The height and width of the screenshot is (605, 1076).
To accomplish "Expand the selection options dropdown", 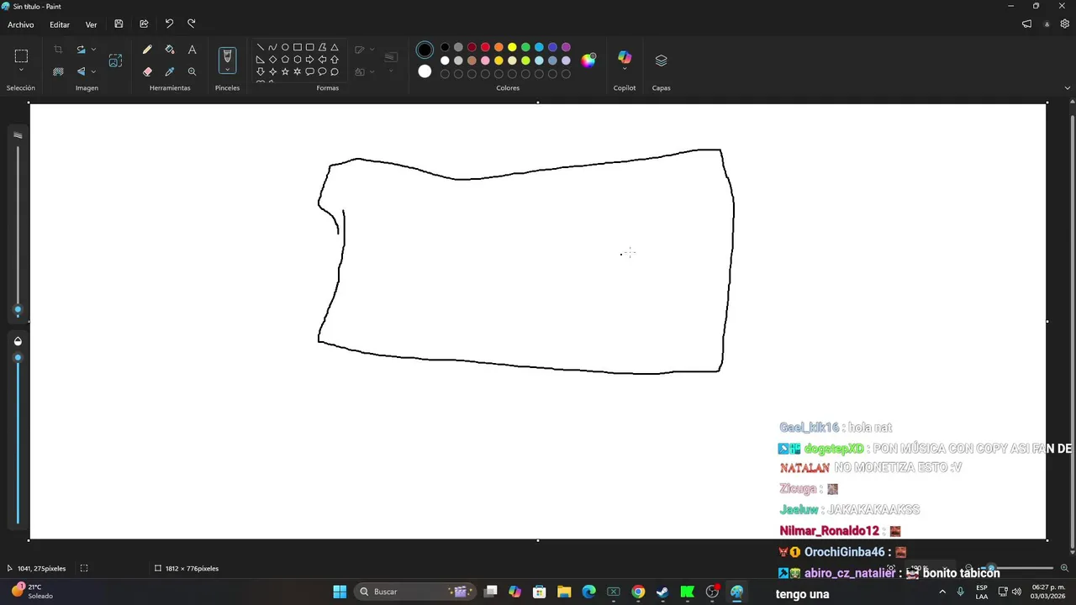I will pos(21,71).
